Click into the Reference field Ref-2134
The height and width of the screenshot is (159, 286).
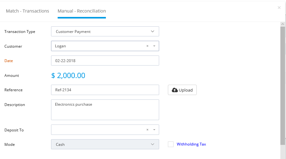(x=105, y=90)
